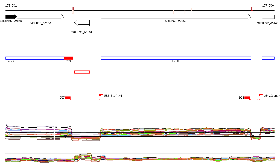Click the 172 501 start coordinate
The height and width of the screenshot is (167, 280).
(x=11, y=5)
